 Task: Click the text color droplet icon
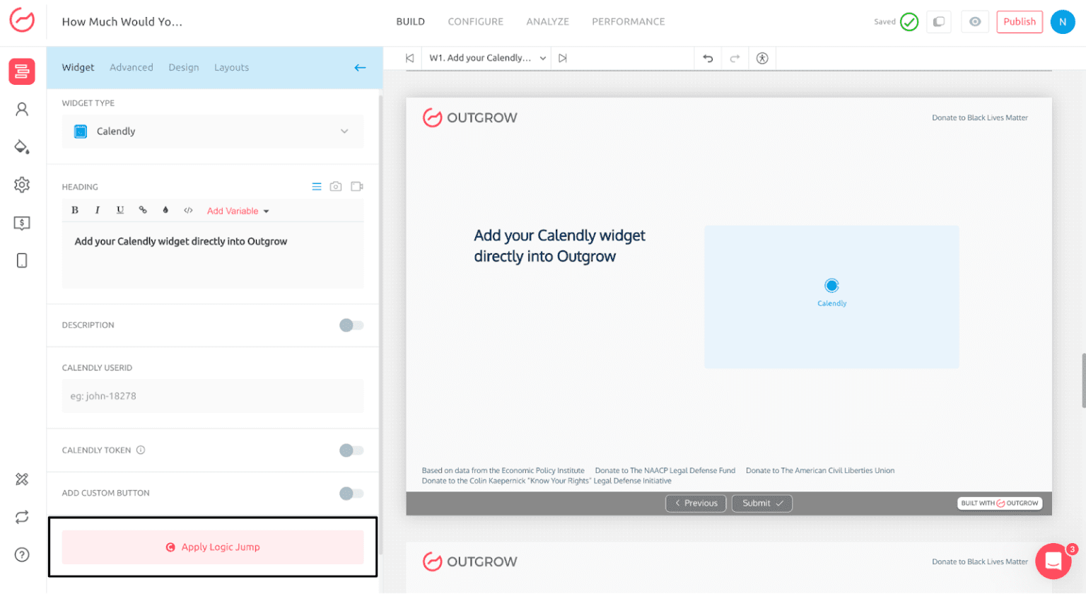tap(165, 211)
